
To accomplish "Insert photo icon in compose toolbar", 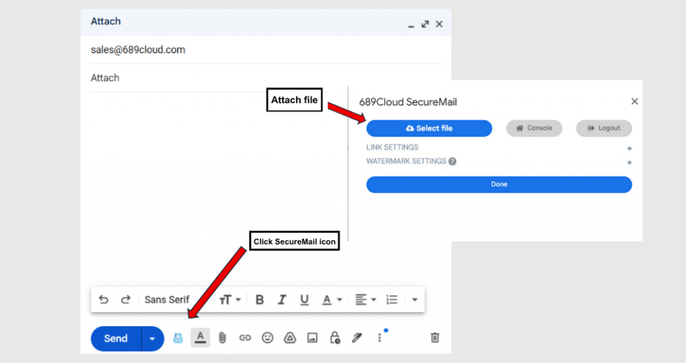I will point(312,338).
